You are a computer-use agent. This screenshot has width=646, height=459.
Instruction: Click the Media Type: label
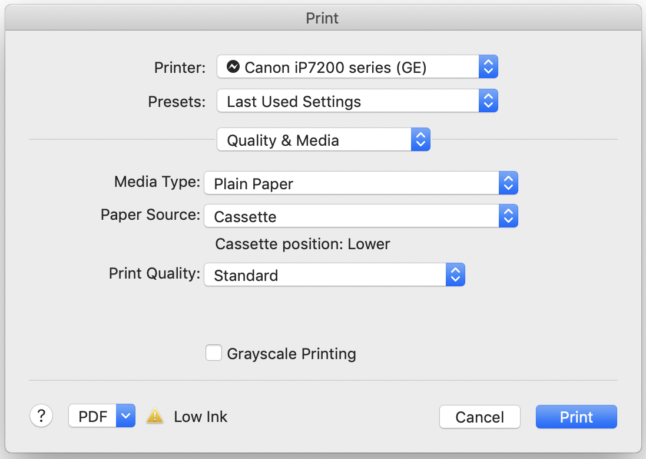point(157,182)
